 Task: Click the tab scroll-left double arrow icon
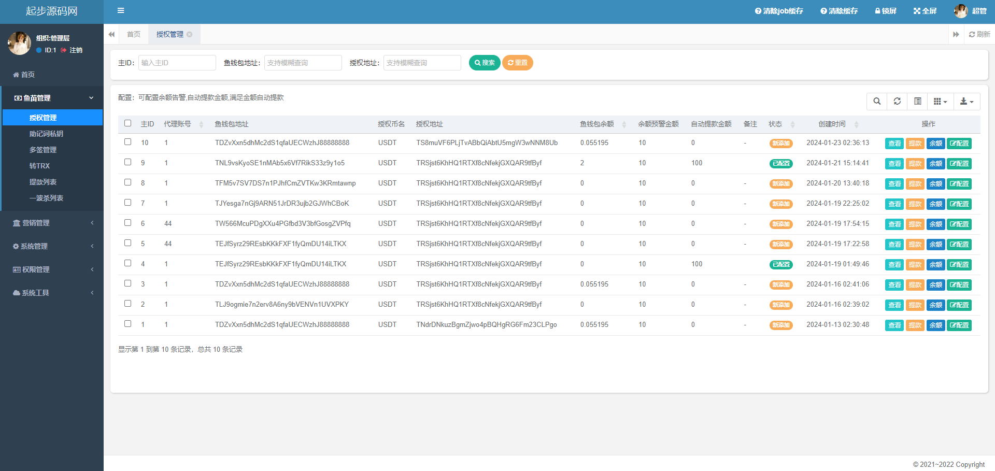(111, 35)
